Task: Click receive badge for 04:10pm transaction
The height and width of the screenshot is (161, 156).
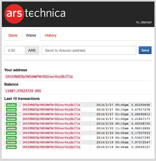Action: (x=11, y=138)
